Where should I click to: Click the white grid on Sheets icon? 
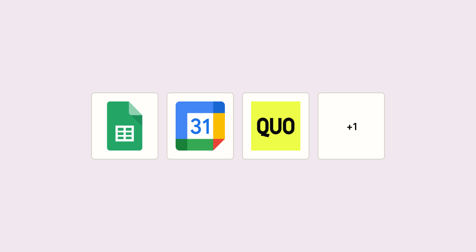point(125,133)
